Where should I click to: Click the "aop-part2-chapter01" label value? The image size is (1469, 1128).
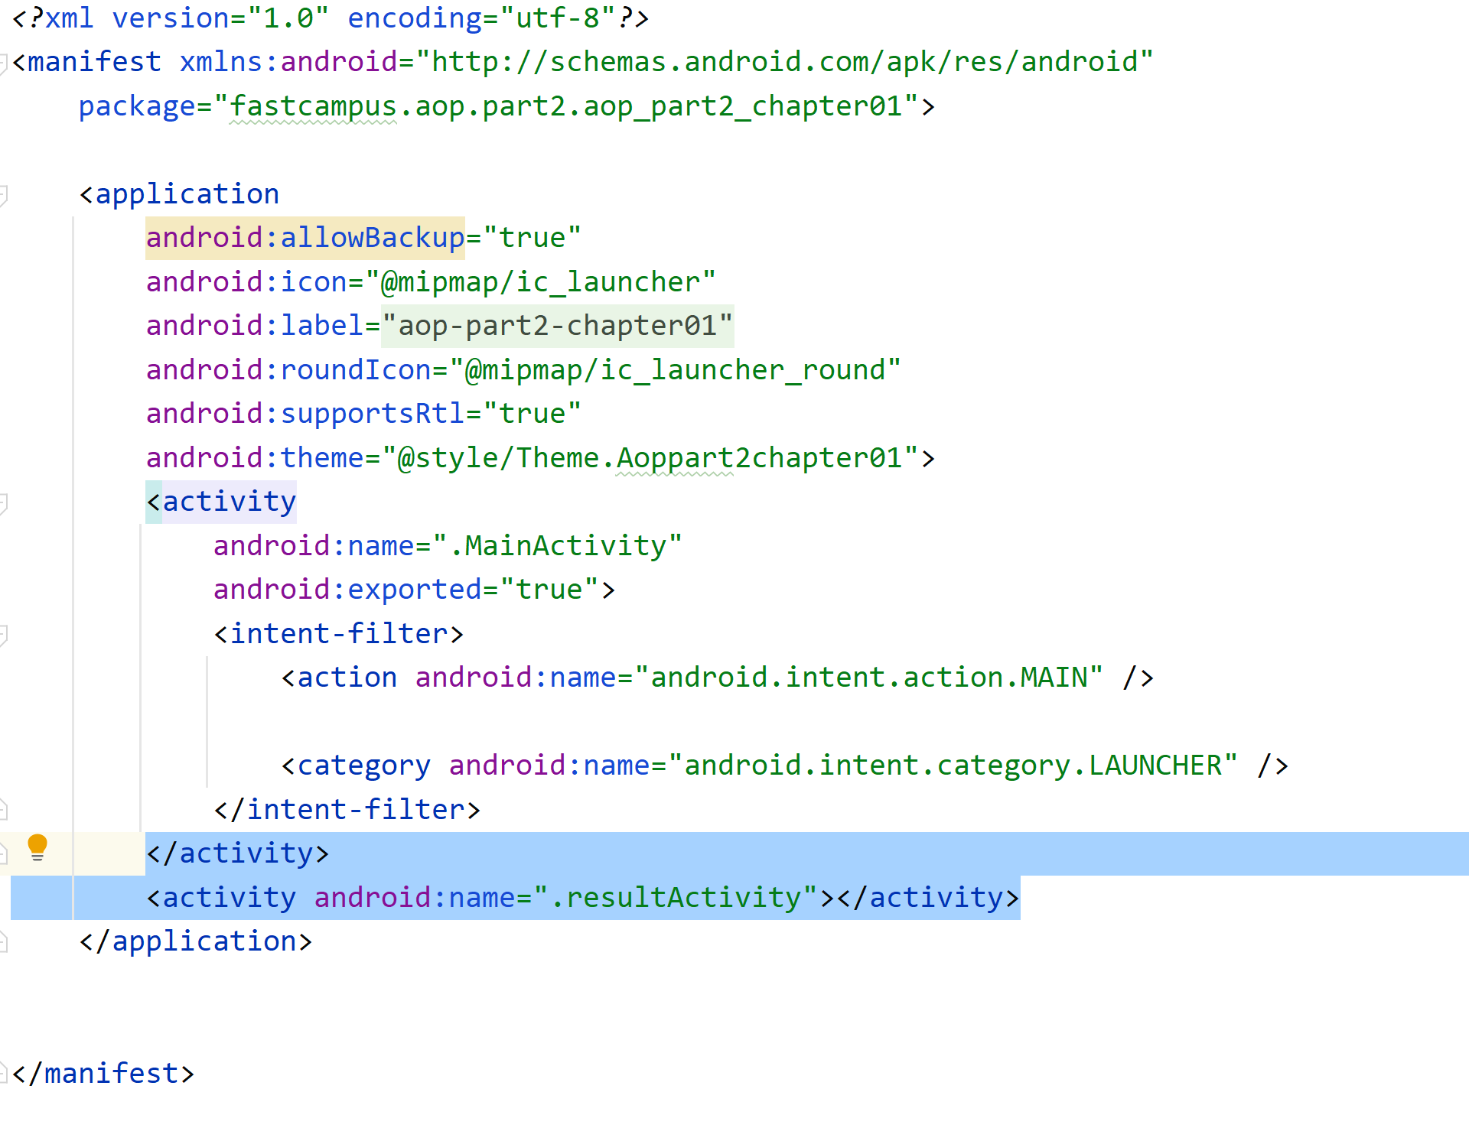pyautogui.click(x=557, y=326)
